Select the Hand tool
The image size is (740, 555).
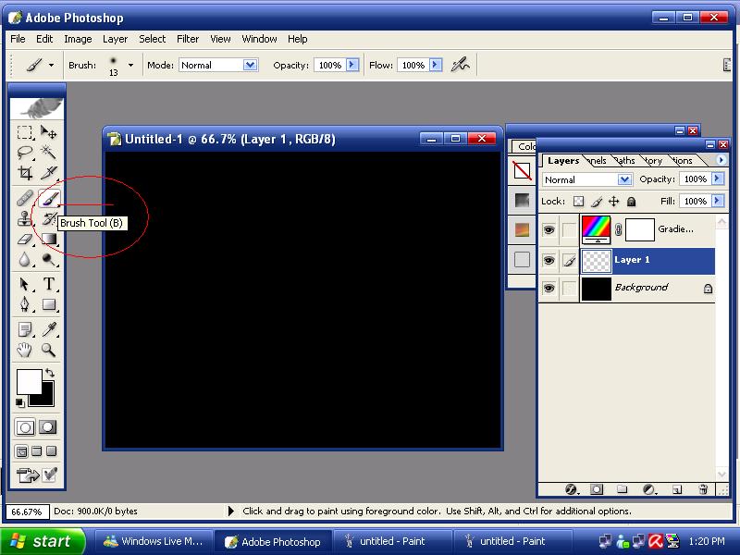click(26, 351)
